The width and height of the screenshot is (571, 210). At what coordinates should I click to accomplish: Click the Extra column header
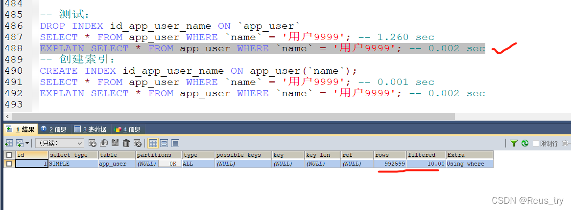point(470,155)
